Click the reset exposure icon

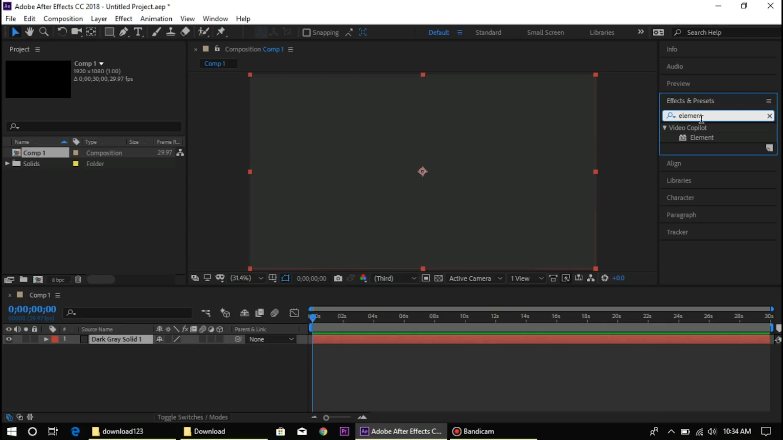(x=605, y=278)
